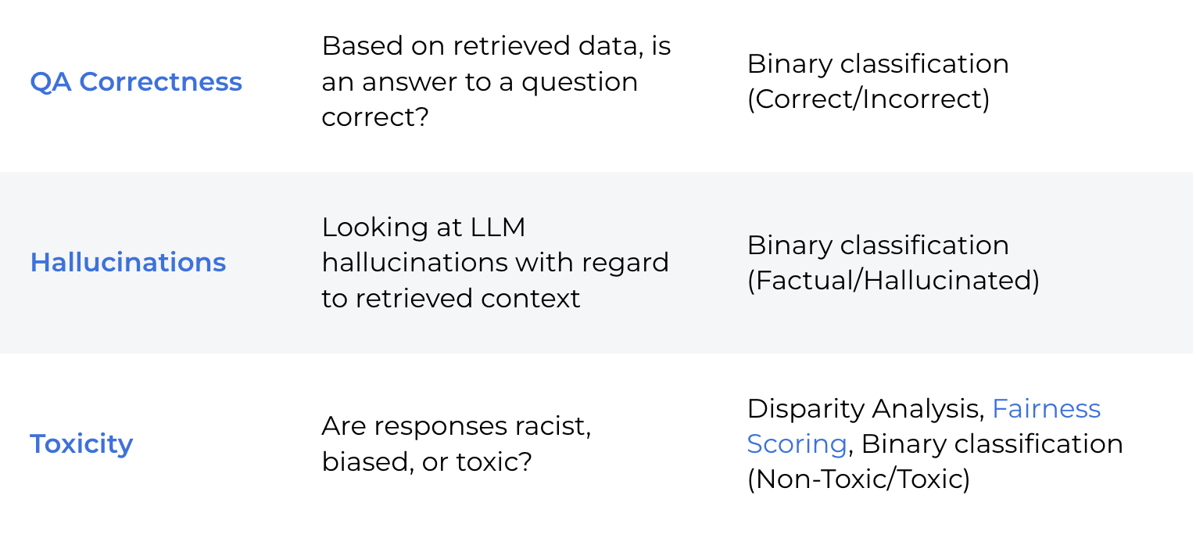Click the word "Fairness" in the blue link
This screenshot has width=1196, height=549.
click(1046, 408)
